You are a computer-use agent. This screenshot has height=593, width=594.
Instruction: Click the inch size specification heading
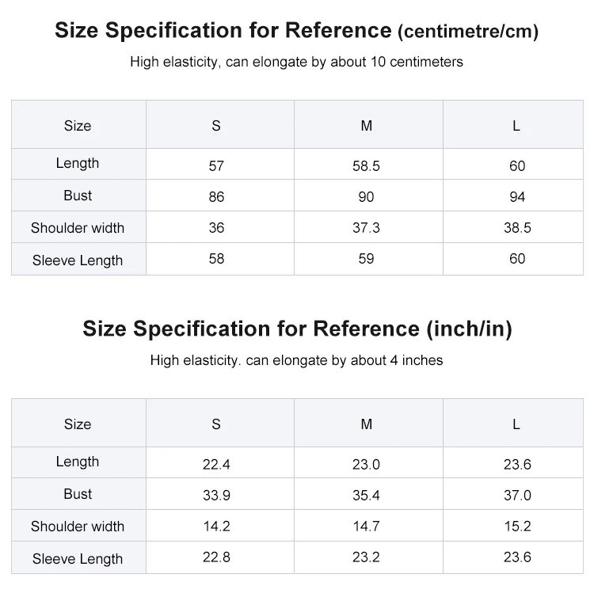(x=297, y=329)
